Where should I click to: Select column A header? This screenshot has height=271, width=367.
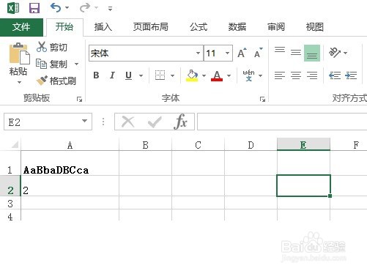(x=70, y=145)
